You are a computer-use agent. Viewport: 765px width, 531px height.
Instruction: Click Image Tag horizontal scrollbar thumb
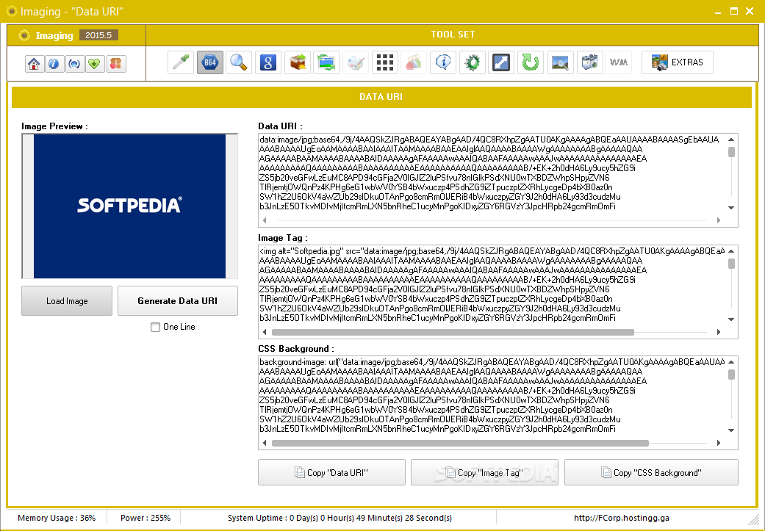[453, 332]
